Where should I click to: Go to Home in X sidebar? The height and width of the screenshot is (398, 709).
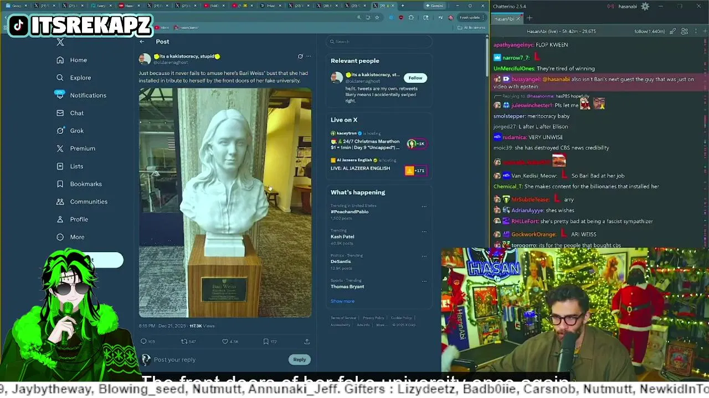(x=72, y=60)
